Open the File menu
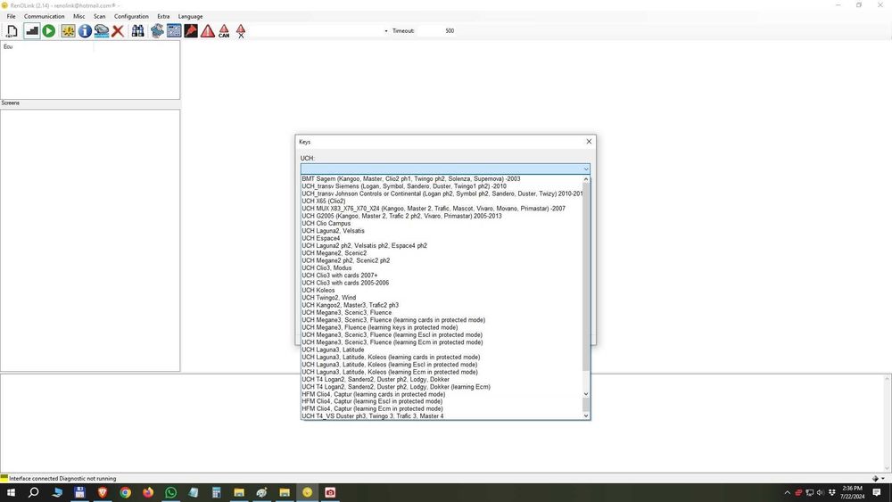Screen dimensions: 892x502 [11, 16]
